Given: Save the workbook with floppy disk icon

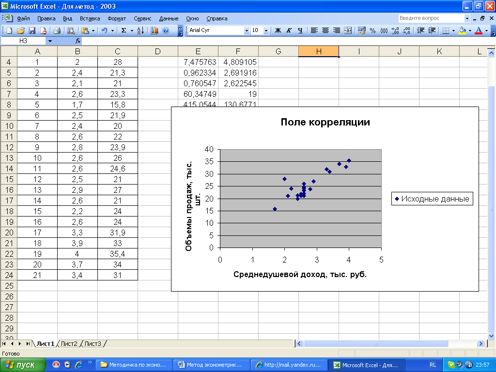Looking at the screenshot, I should coord(32,31).
